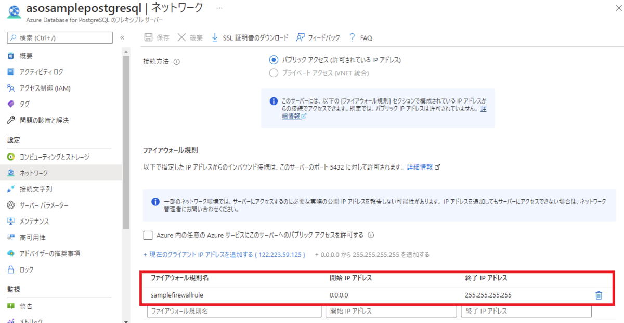Click the purple tag icon
The width and height of the screenshot is (624, 323).
tap(11, 104)
